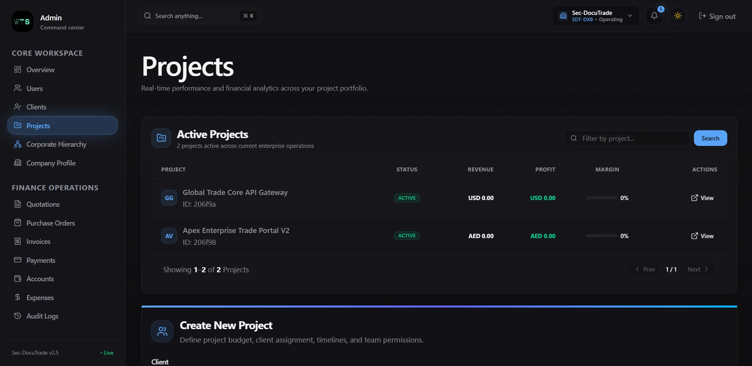Click project ID 206f9a text
The image size is (752, 366).
coord(199,204)
